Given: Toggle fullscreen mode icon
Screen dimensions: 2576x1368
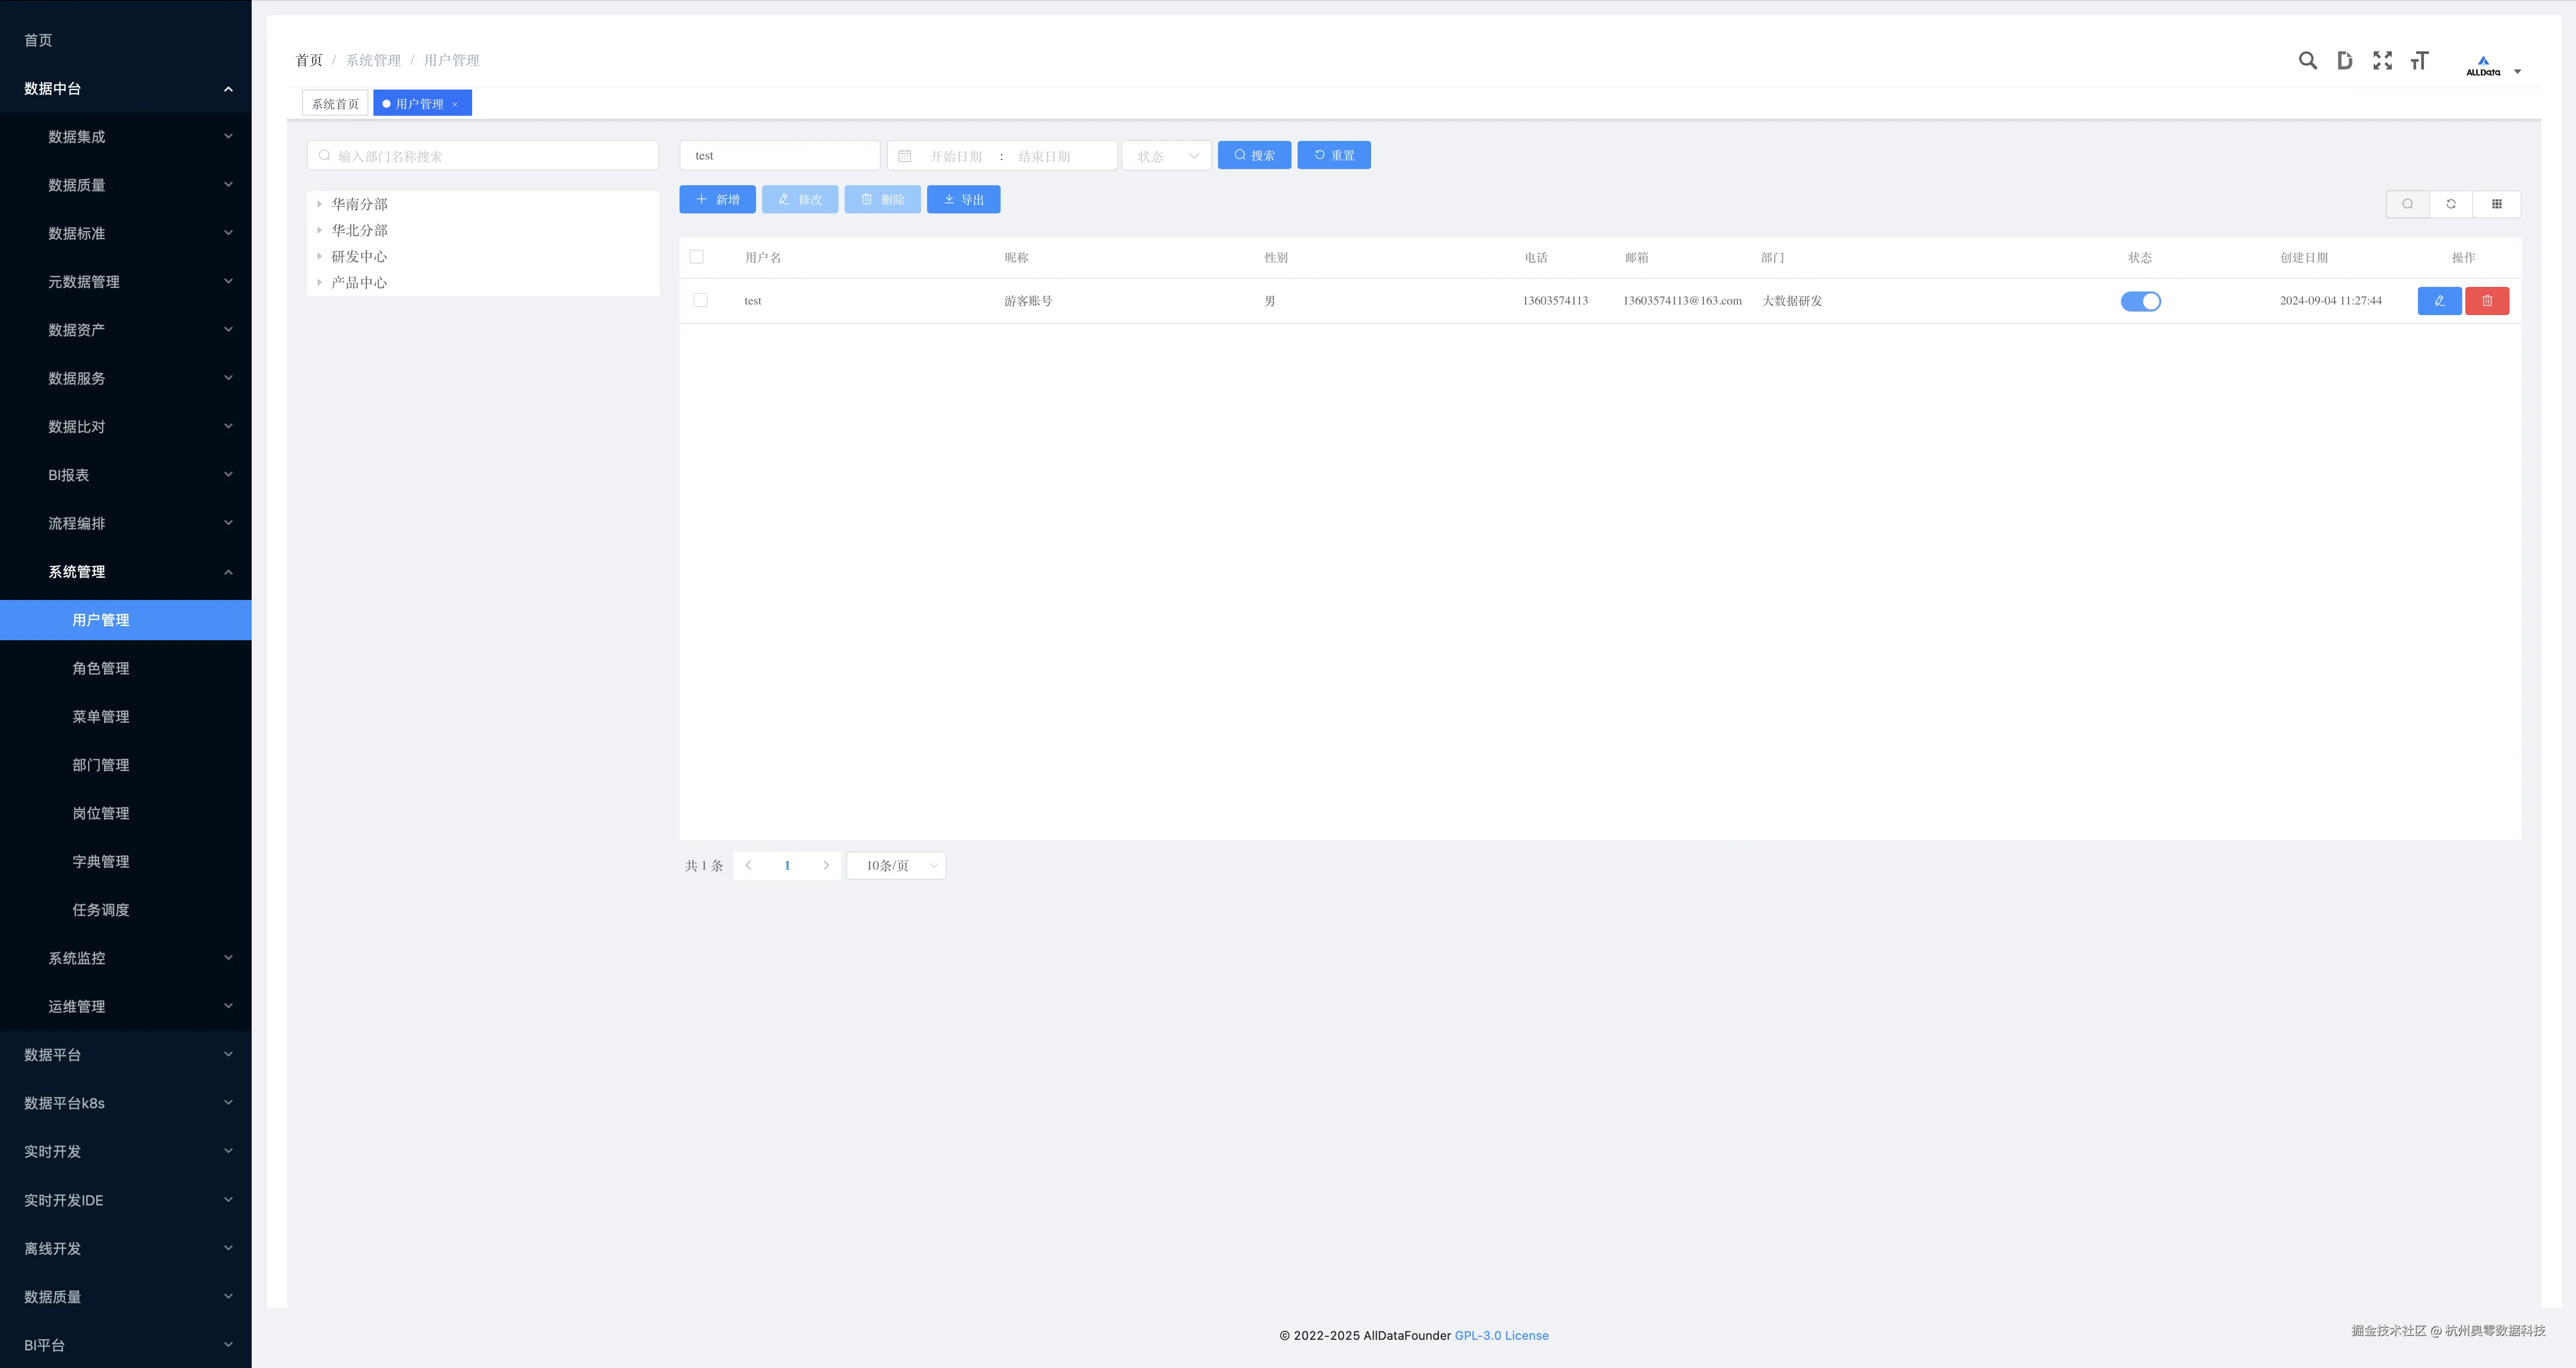Looking at the screenshot, I should [x=2382, y=61].
